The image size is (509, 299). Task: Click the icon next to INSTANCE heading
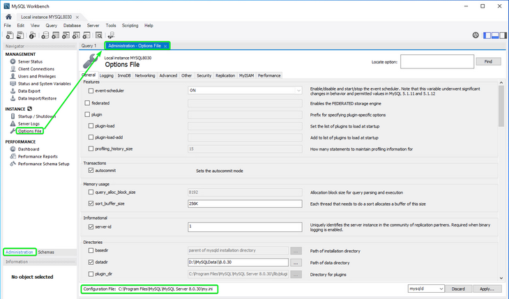(29, 109)
